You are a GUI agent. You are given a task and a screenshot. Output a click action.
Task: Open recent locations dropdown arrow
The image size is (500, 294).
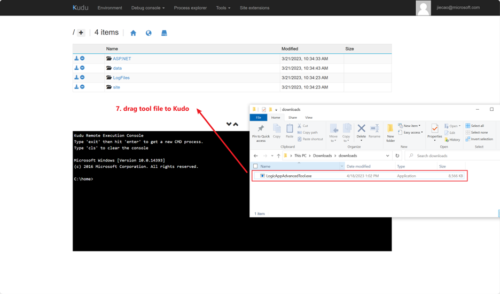coord(272,156)
